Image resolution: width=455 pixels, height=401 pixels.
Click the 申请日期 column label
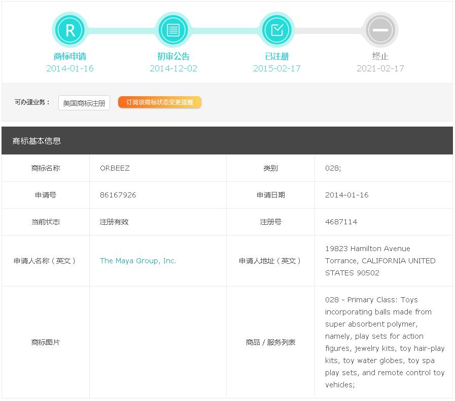coord(270,195)
